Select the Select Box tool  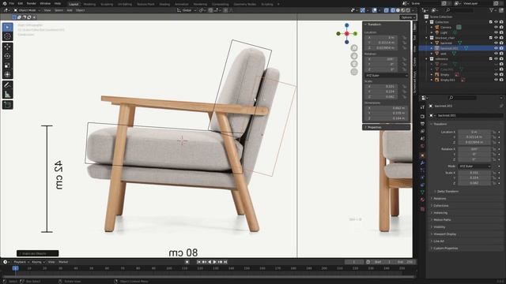(x=7, y=28)
